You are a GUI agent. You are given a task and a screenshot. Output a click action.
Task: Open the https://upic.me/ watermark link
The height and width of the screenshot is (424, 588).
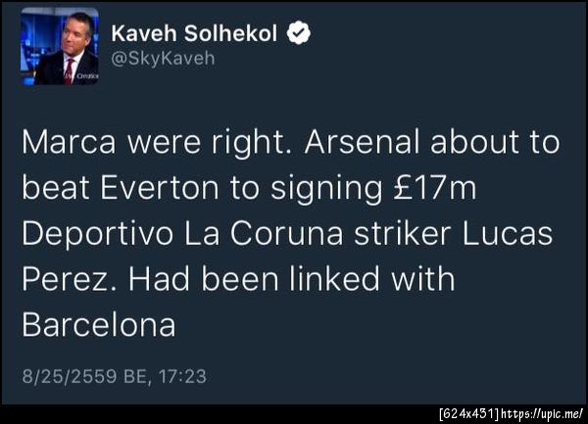point(543,414)
